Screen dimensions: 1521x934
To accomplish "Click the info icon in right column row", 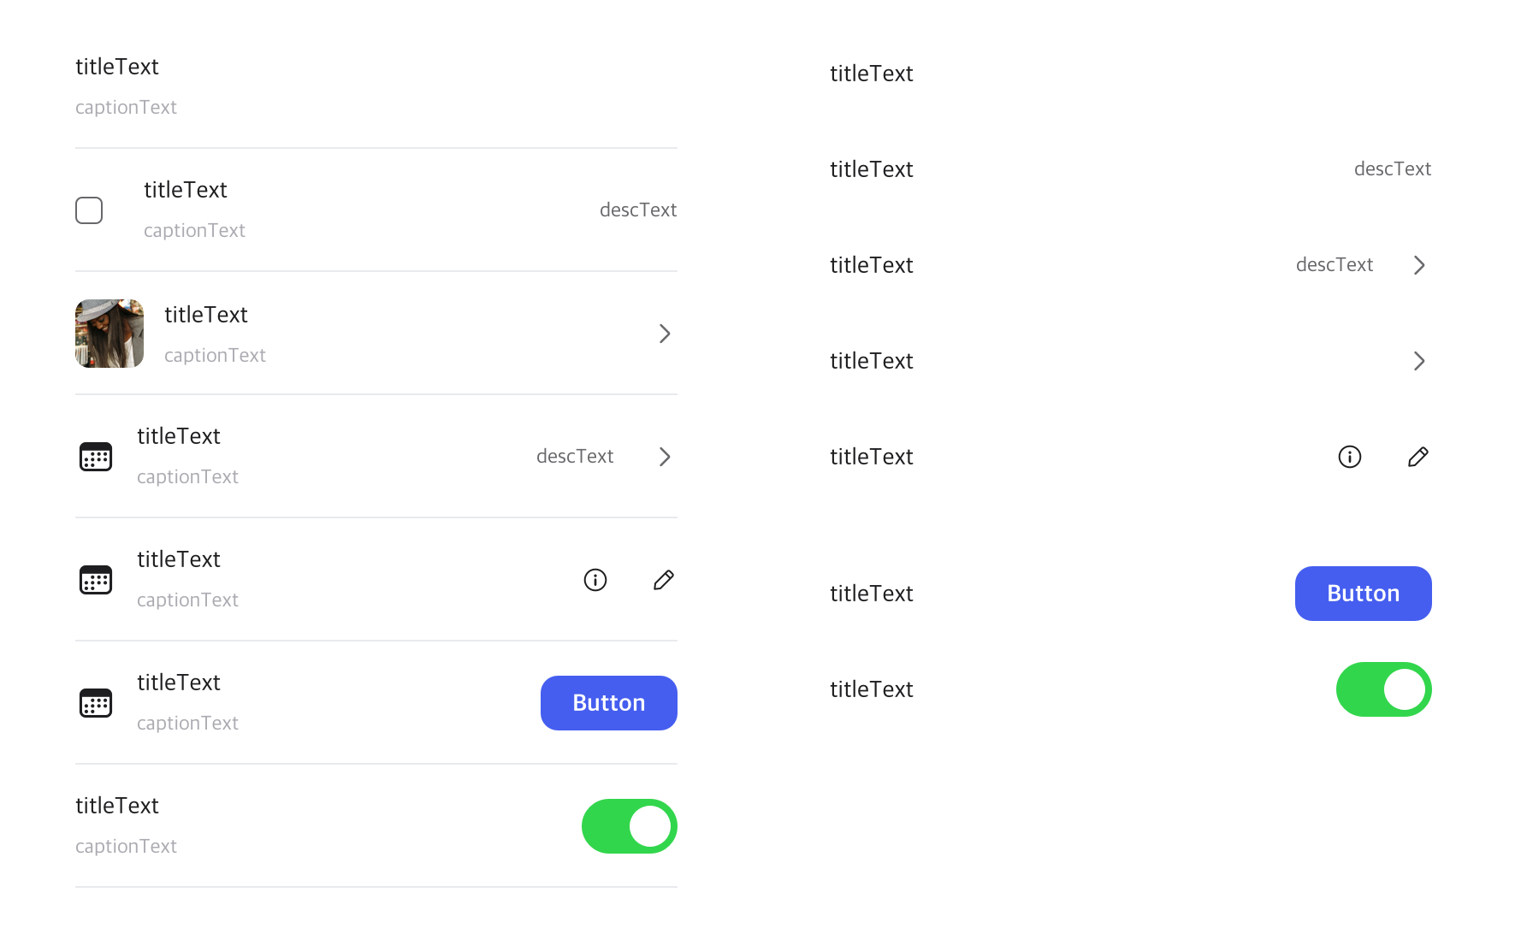I will pyautogui.click(x=1350, y=457).
